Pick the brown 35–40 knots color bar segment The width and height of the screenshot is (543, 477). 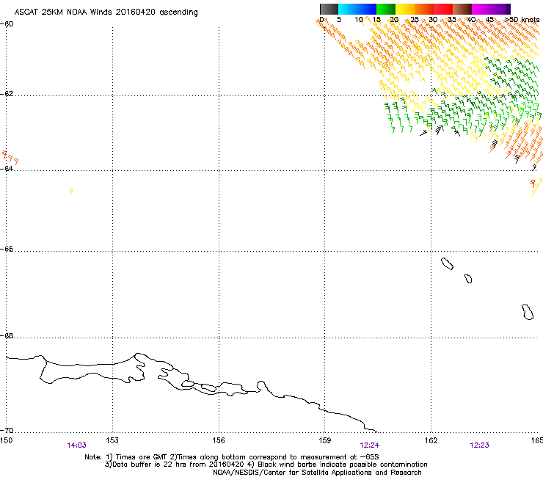pos(462,9)
